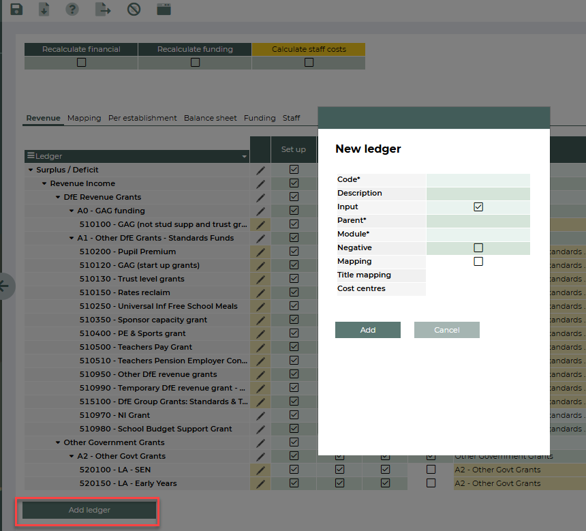Click pencil icon for 520100 - LA - SEN

coord(260,470)
